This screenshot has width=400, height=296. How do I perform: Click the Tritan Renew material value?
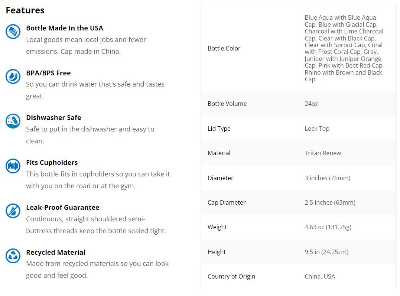323,153
